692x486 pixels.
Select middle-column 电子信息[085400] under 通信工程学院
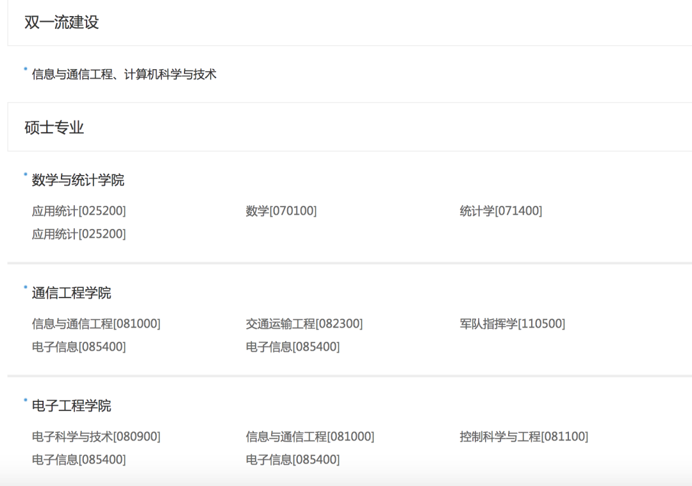pyautogui.click(x=292, y=347)
